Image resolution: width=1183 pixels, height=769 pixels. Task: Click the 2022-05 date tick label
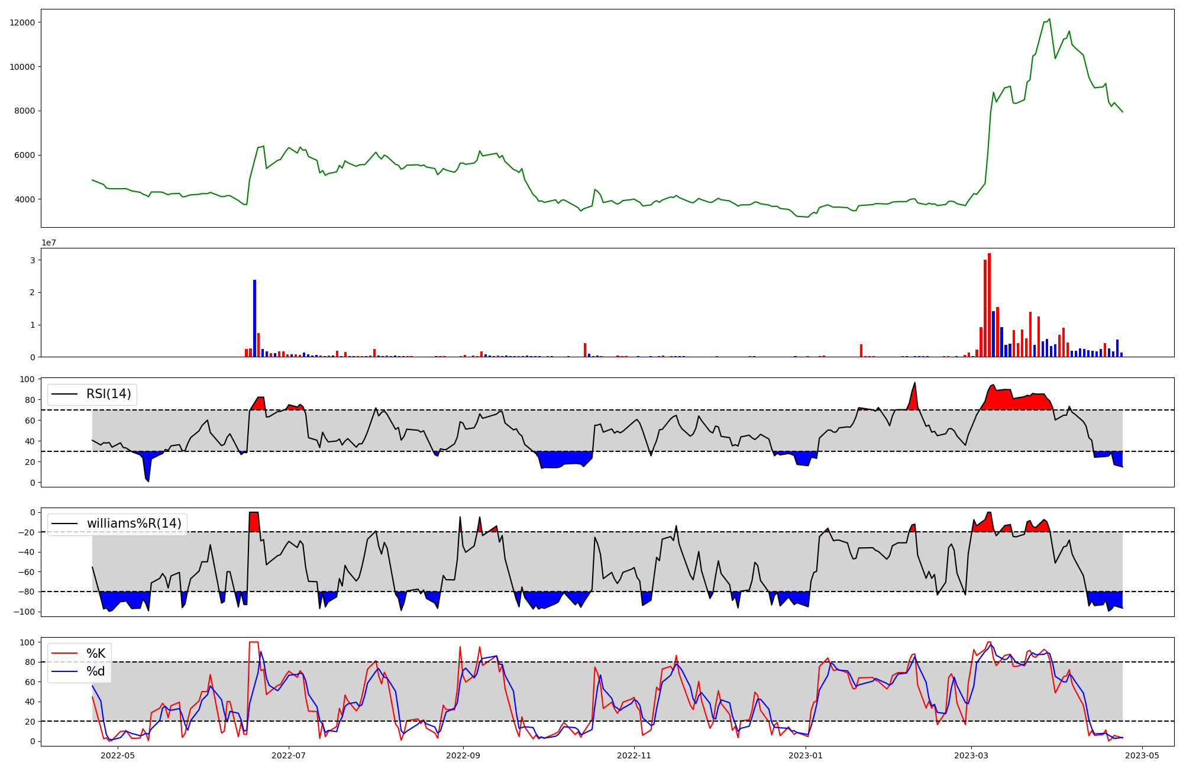pos(118,755)
